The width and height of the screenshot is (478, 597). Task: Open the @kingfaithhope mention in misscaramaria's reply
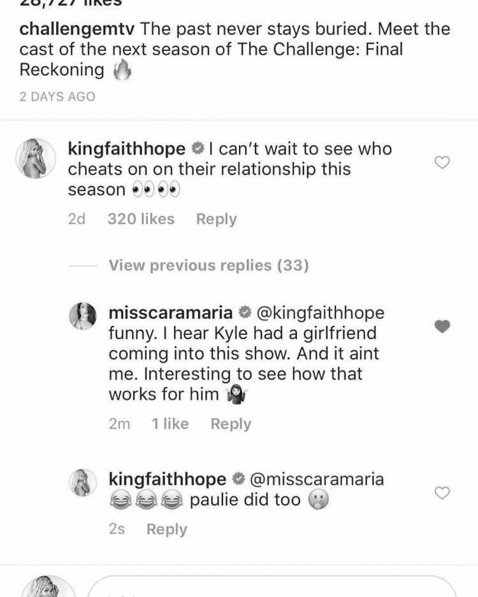[321, 313]
